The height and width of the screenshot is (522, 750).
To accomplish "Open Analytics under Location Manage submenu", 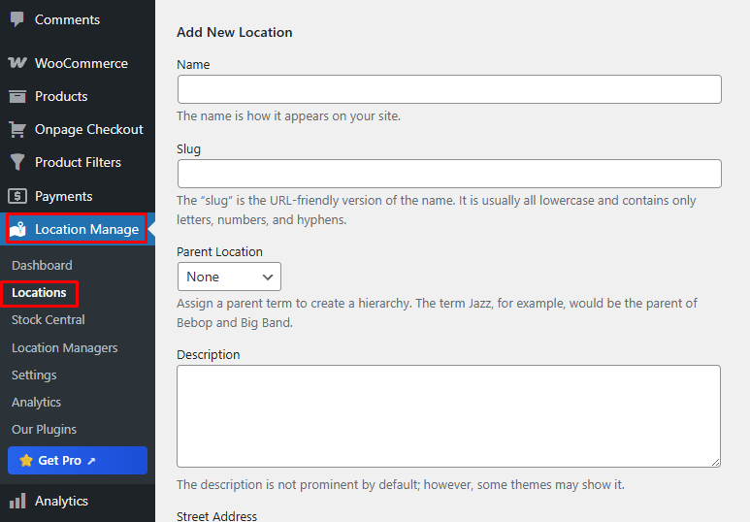I will (x=36, y=403).
